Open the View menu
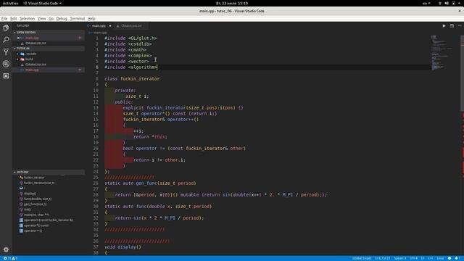This screenshot has height=261, width=464. point(42,19)
